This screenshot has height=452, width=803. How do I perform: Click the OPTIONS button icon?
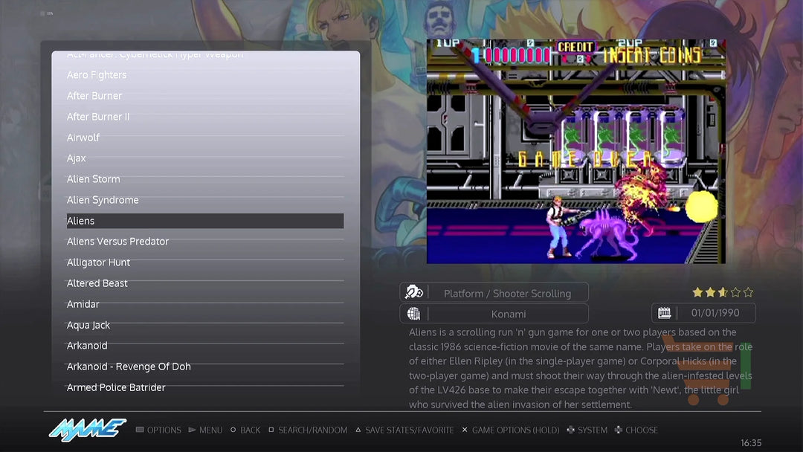(x=140, y=430)
